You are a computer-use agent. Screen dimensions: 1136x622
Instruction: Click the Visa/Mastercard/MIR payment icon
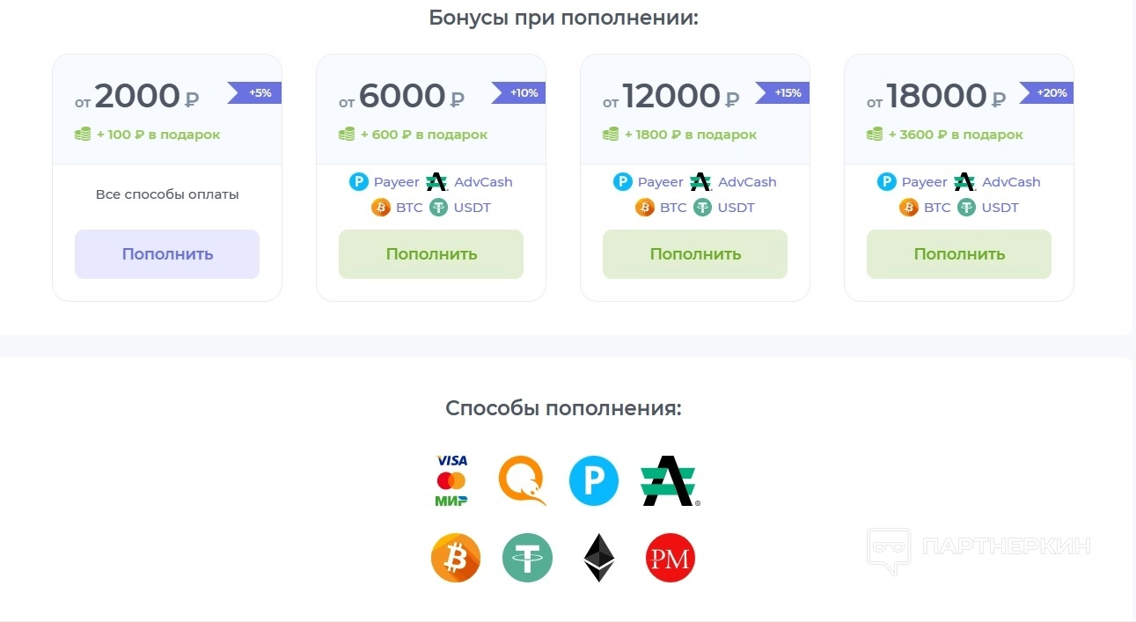click(x=451, y=480)
